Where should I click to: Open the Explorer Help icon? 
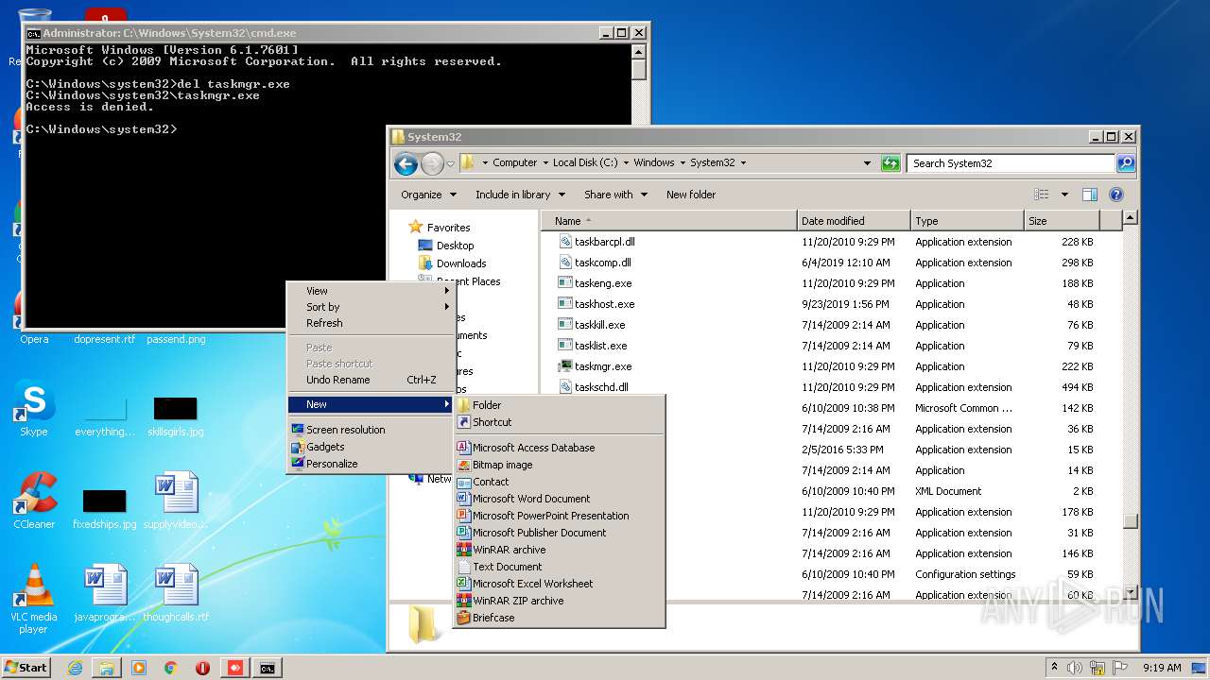click(x=1115, y=195)
